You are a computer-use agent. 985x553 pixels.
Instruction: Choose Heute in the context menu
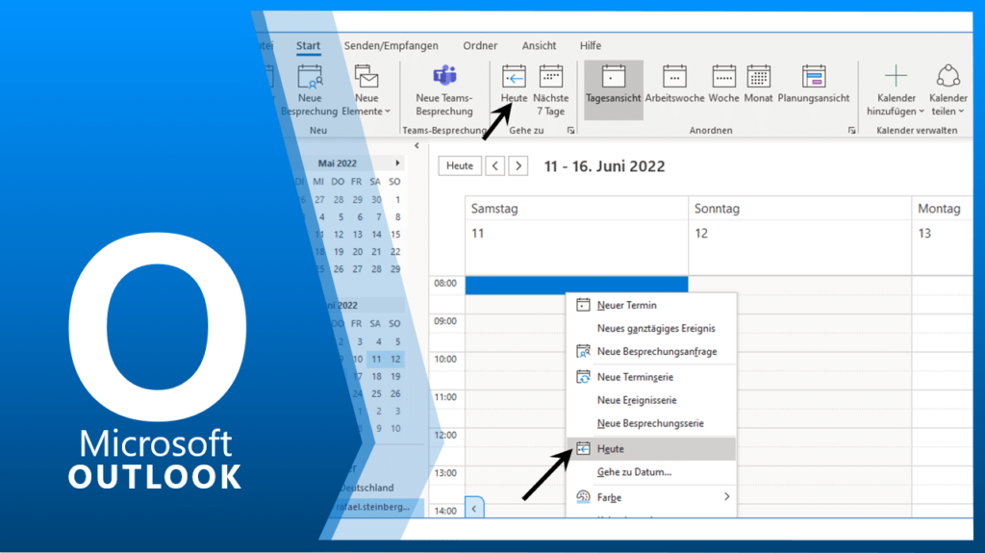point(651,449)
